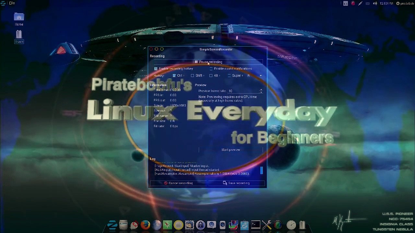
Task: Pause the recording
Action: point(208,62)
